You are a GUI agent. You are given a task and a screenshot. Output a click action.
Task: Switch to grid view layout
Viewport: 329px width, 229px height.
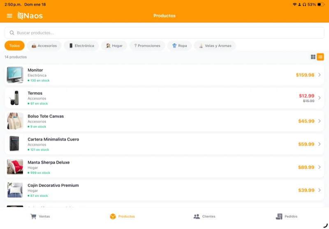pos(313,57)
